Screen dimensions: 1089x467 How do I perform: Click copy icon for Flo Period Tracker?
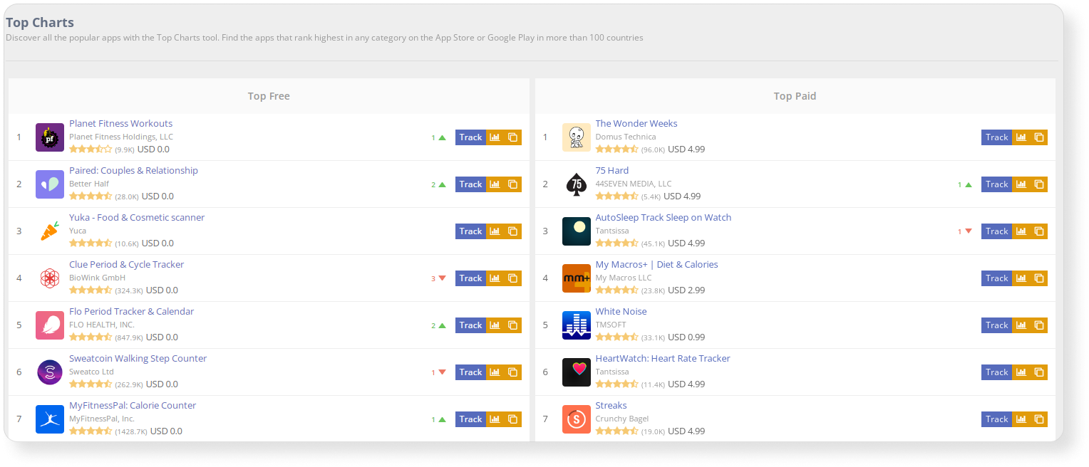click(x=512, y=325)
